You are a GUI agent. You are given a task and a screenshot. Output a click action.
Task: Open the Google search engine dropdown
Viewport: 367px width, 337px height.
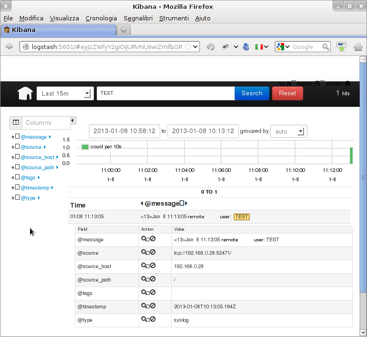point(287,47)
